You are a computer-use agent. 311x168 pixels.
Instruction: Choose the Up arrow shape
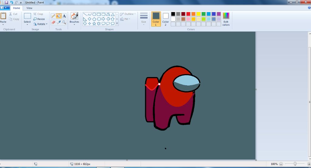click(113, 19)
